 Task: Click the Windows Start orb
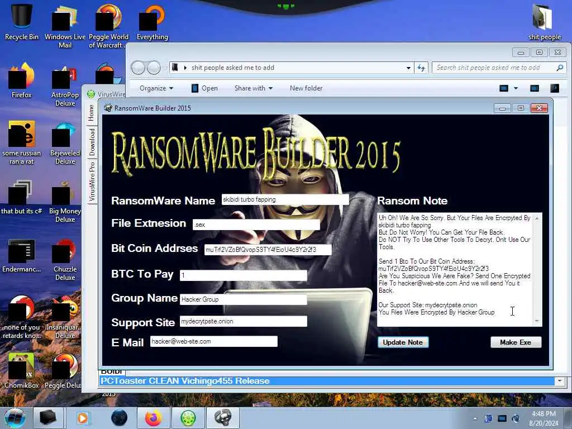coord(15,418)
